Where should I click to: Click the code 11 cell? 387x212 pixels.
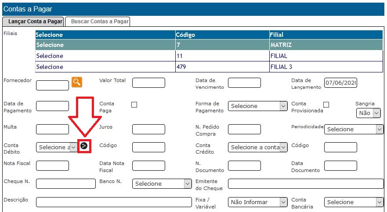click(x=222, y=56)
